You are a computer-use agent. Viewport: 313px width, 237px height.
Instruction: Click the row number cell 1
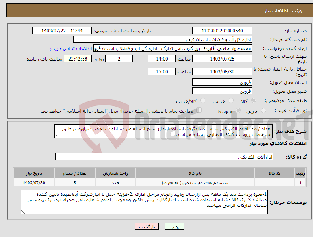(x=300, y=183)
